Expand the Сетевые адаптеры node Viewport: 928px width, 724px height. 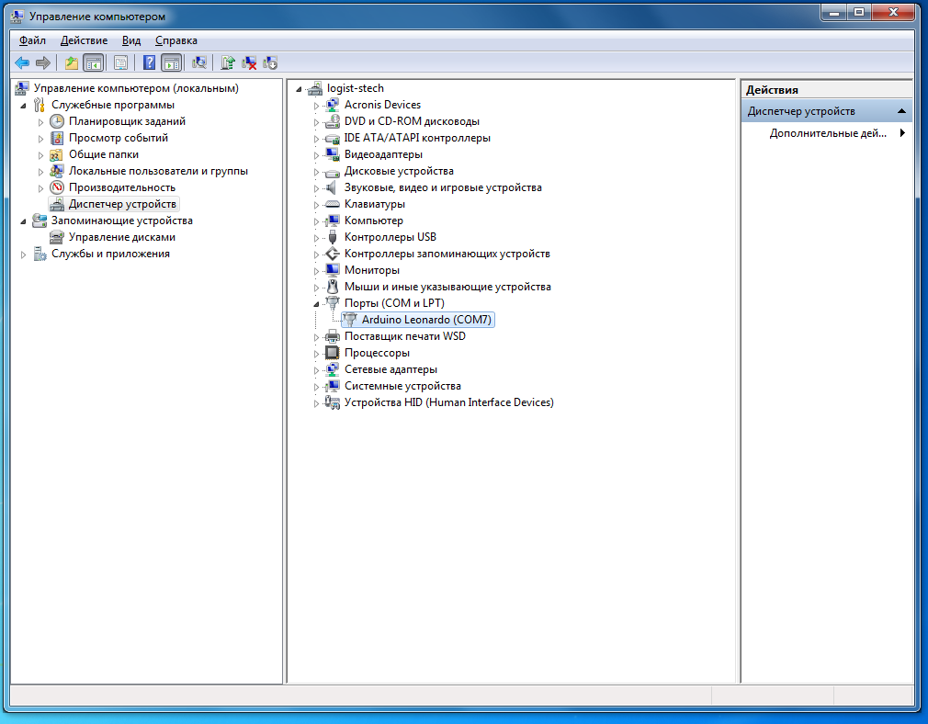pyautogui.click(x=317, y=370)
